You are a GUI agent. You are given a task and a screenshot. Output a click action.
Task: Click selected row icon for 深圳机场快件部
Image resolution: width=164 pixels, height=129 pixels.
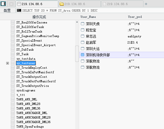(x=83, y=55)
